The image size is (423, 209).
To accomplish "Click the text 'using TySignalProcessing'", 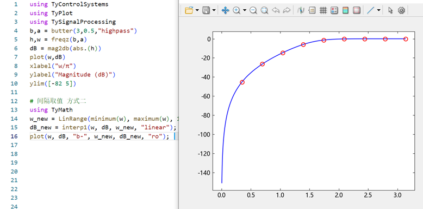I will (72, 22).
